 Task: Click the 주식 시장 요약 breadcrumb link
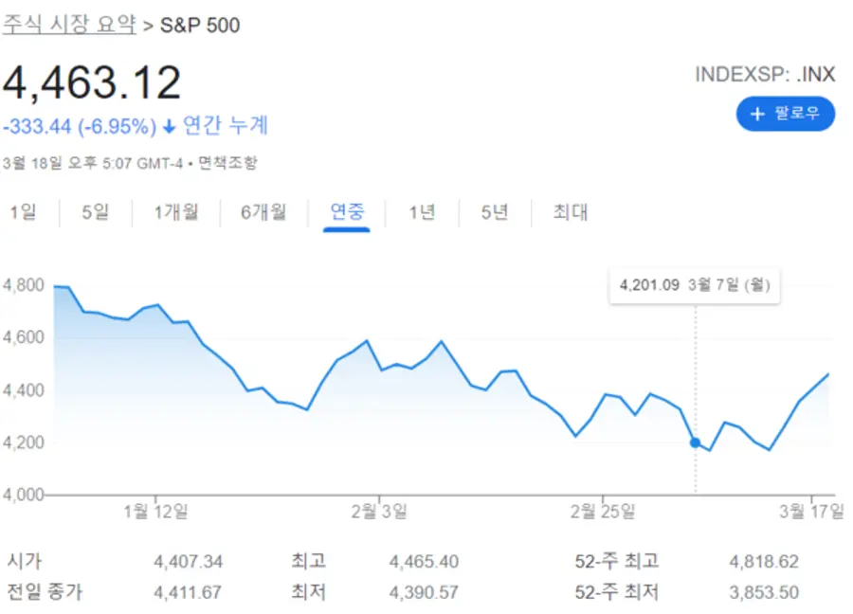tap(69, 25)
